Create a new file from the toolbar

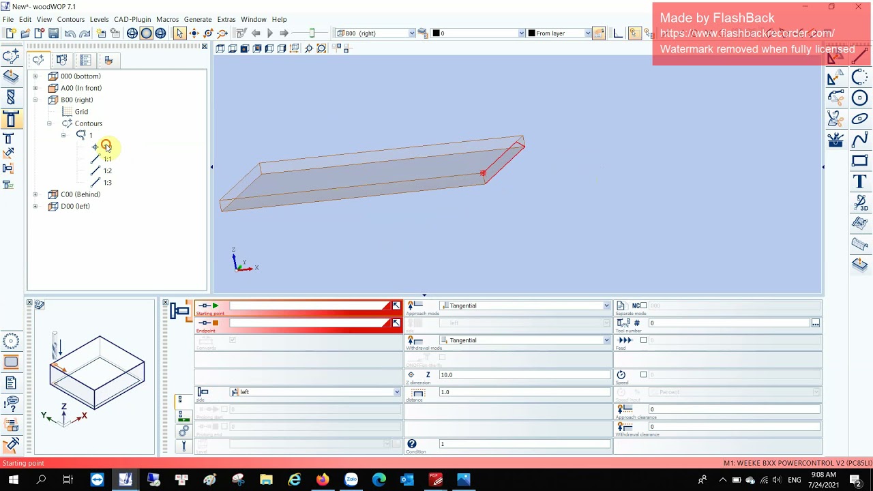point(10,33)
